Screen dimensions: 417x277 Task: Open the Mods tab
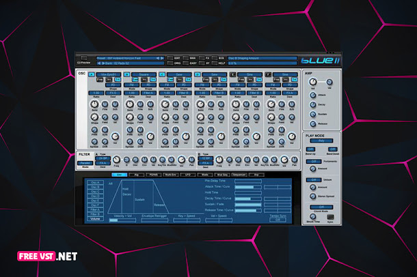click(205, 175)
